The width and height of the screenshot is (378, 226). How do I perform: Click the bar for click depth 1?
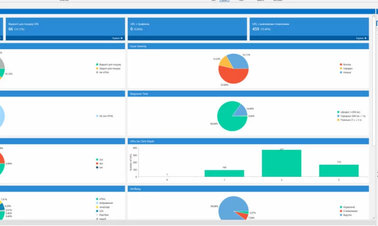pyautogui.click(x=224, y=173)
